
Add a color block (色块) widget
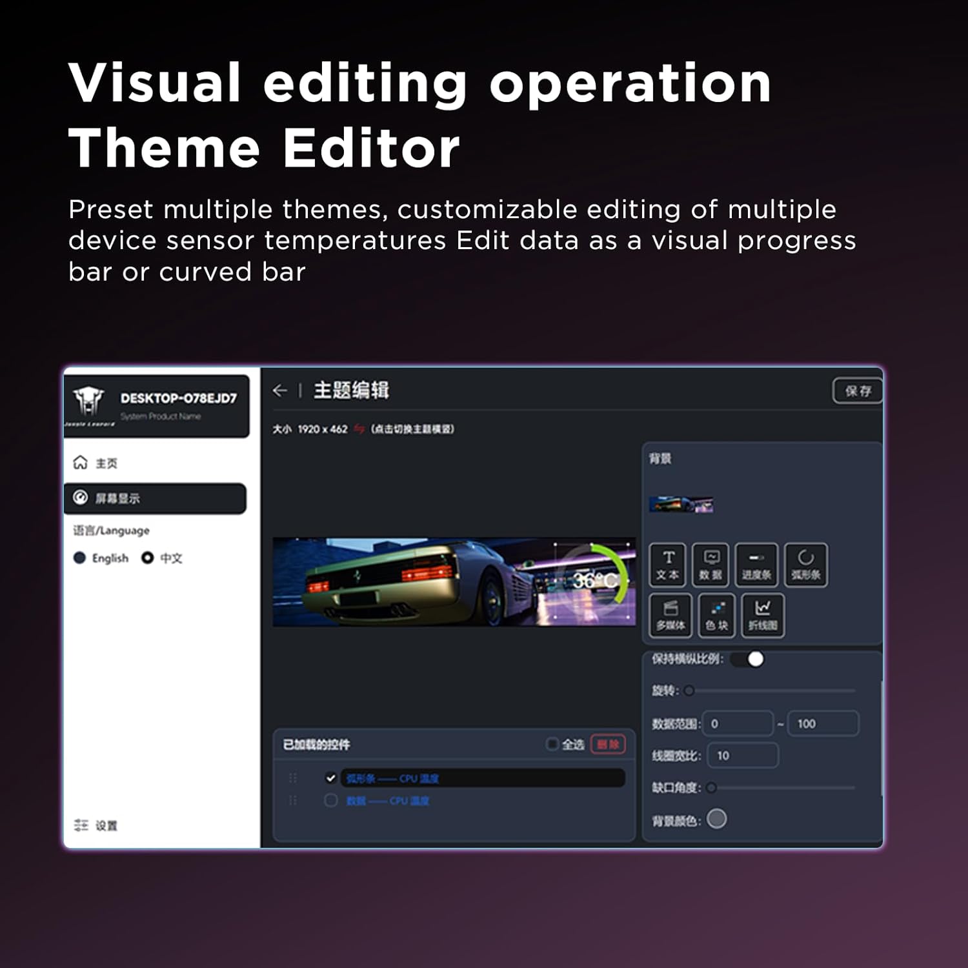pos(716,616)
